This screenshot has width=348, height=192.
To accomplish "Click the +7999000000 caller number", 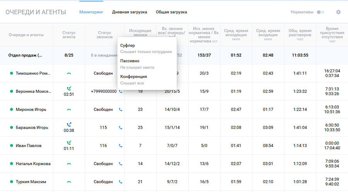I will 104,91.
